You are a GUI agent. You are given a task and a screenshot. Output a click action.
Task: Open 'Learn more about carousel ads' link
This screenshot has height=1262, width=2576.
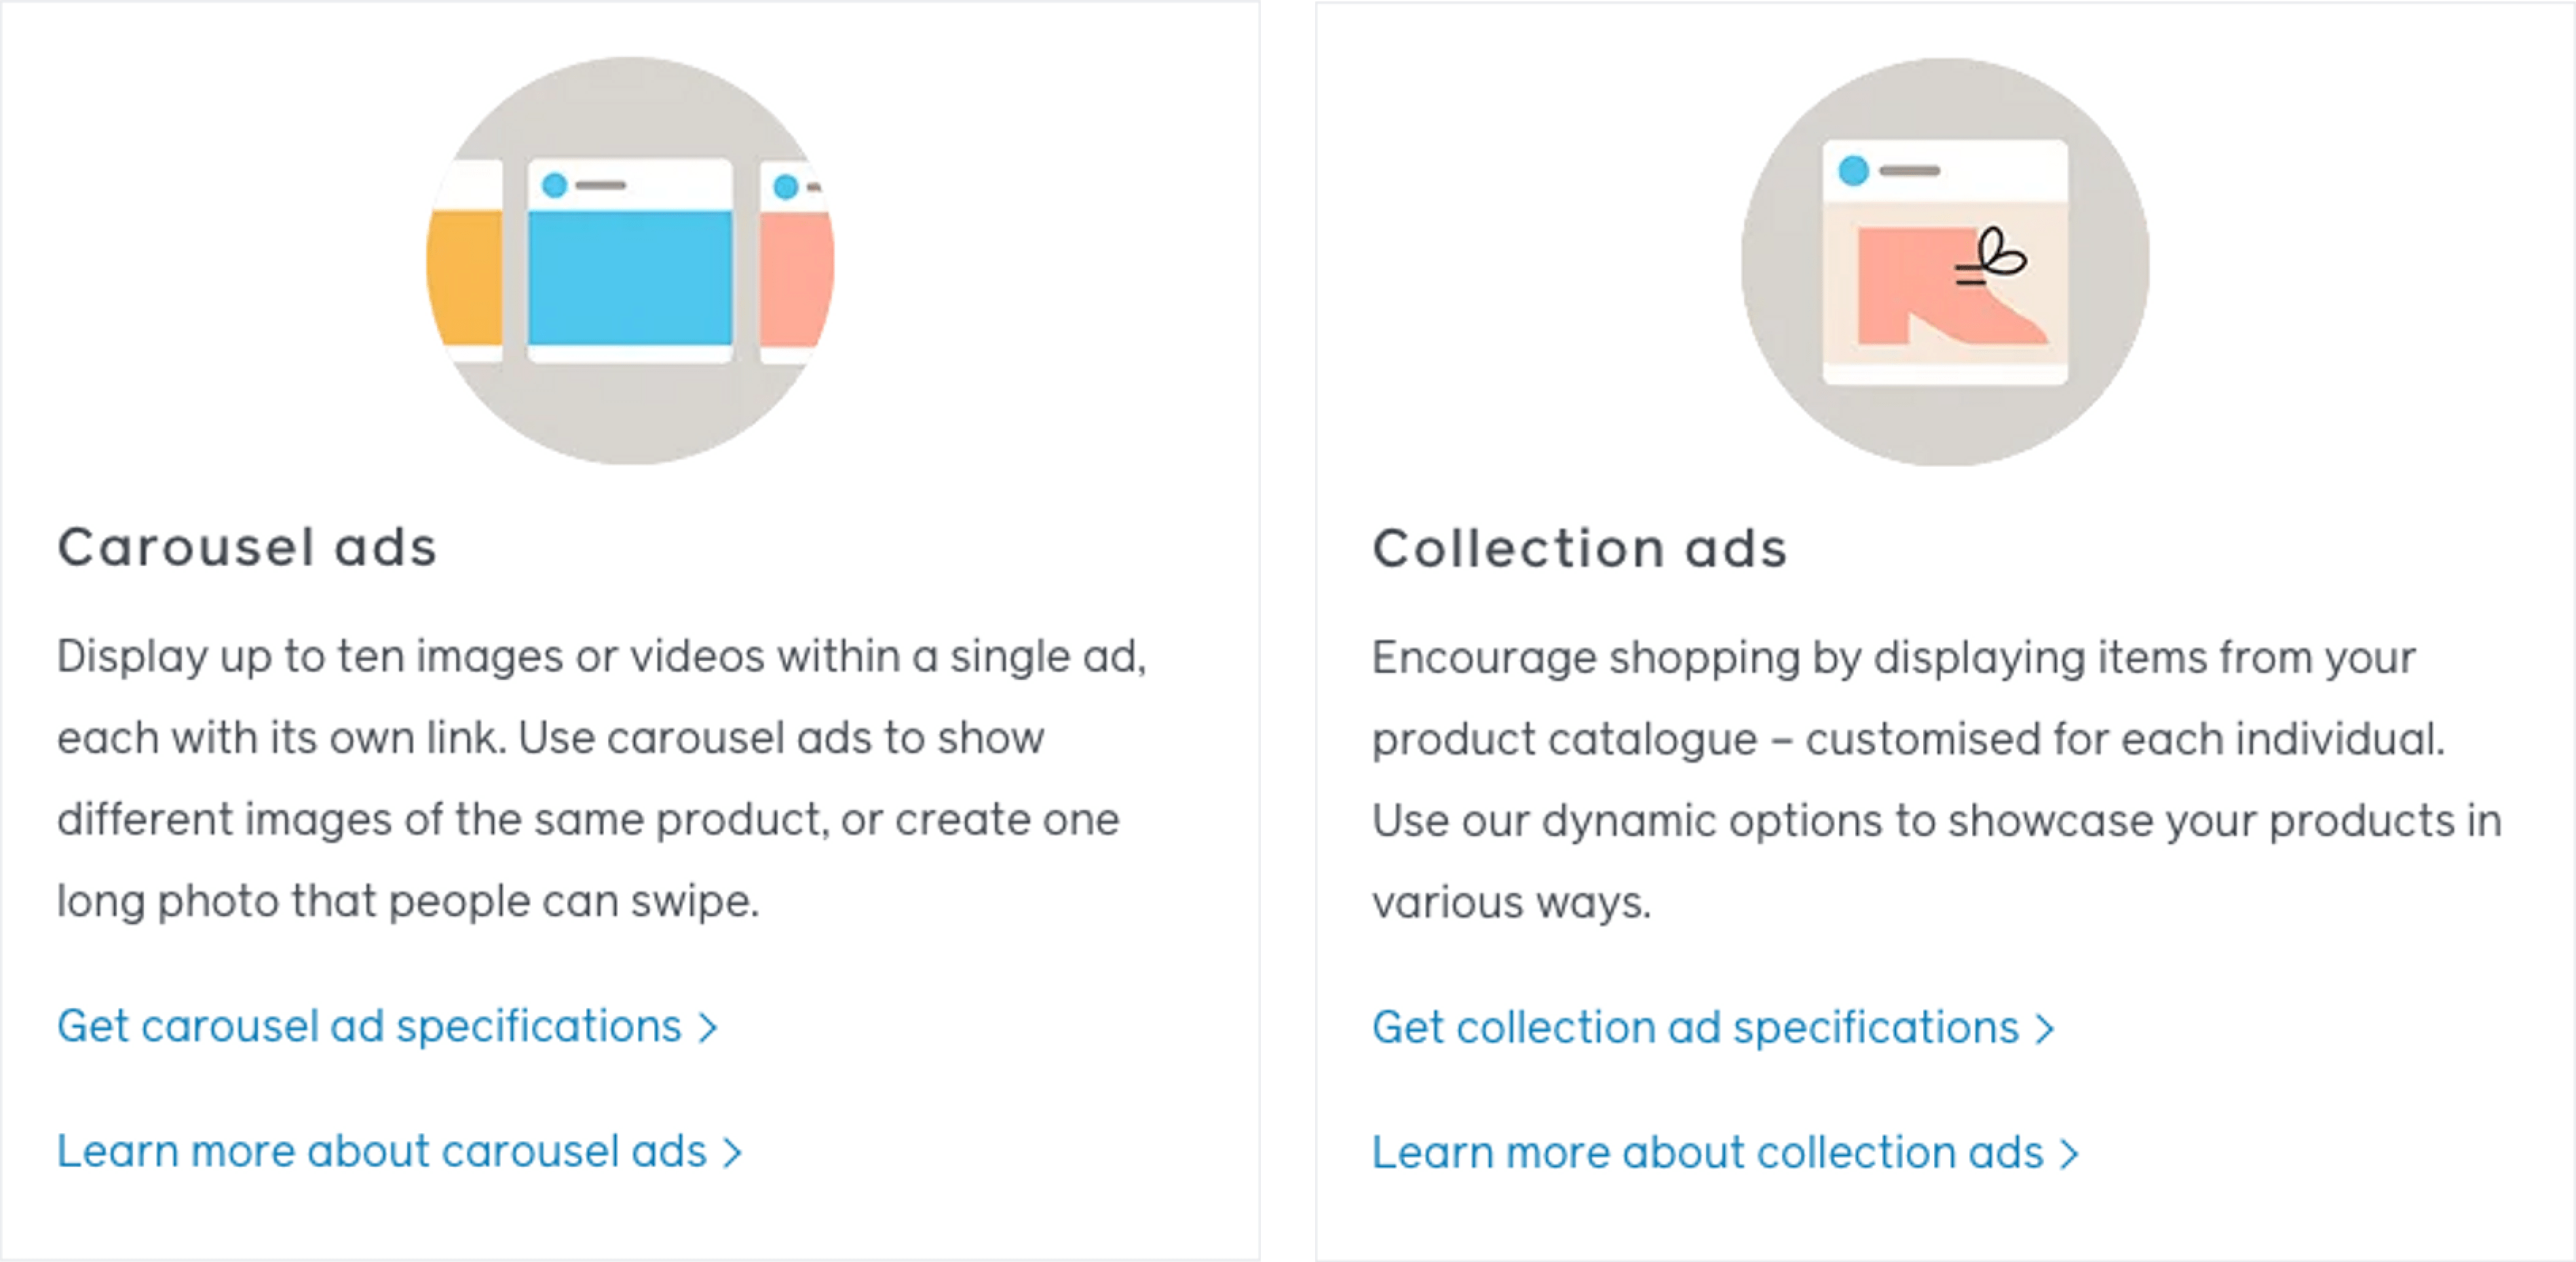pos(382,1152)
